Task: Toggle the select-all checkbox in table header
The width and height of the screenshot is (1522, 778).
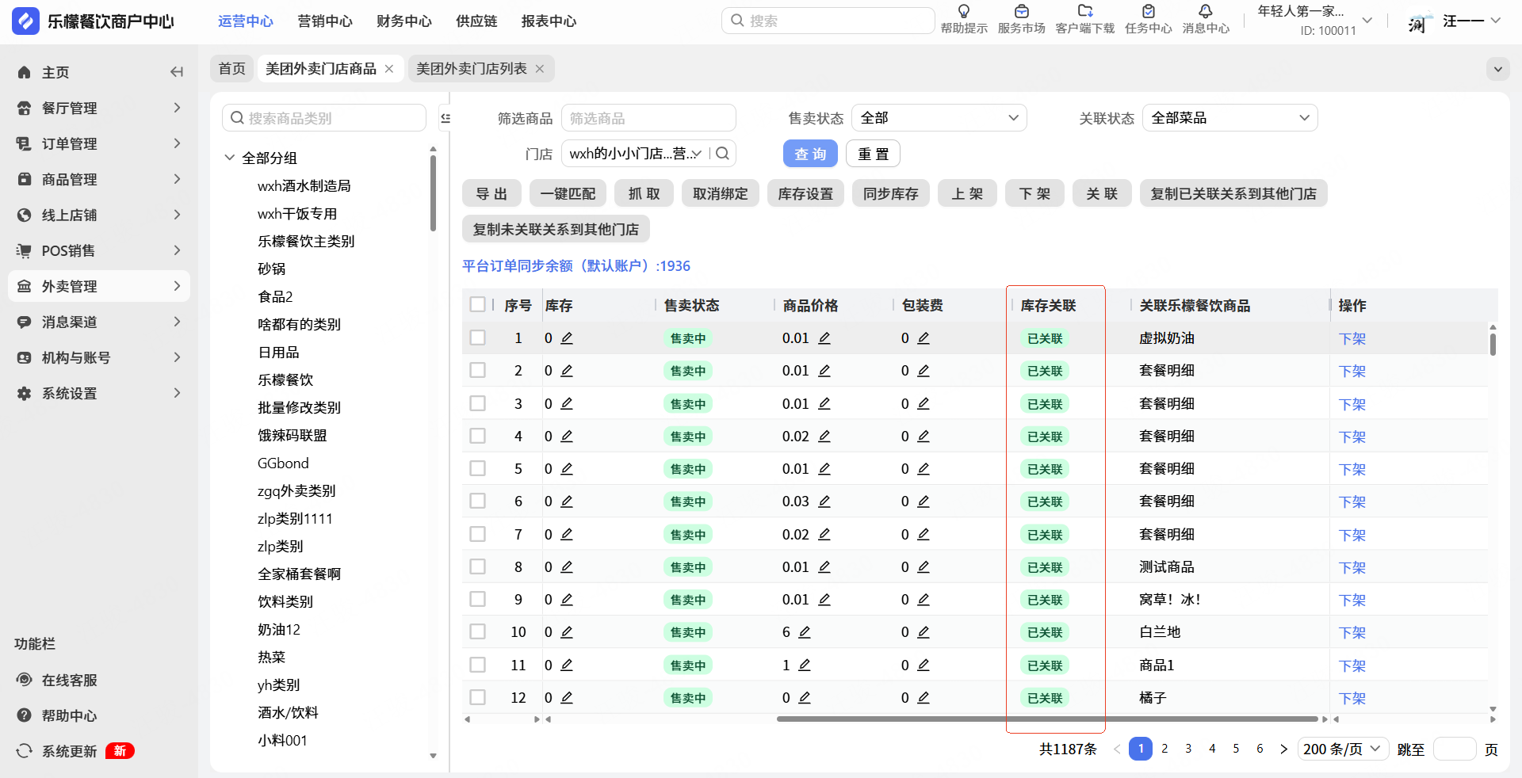Action: [477, 305]
